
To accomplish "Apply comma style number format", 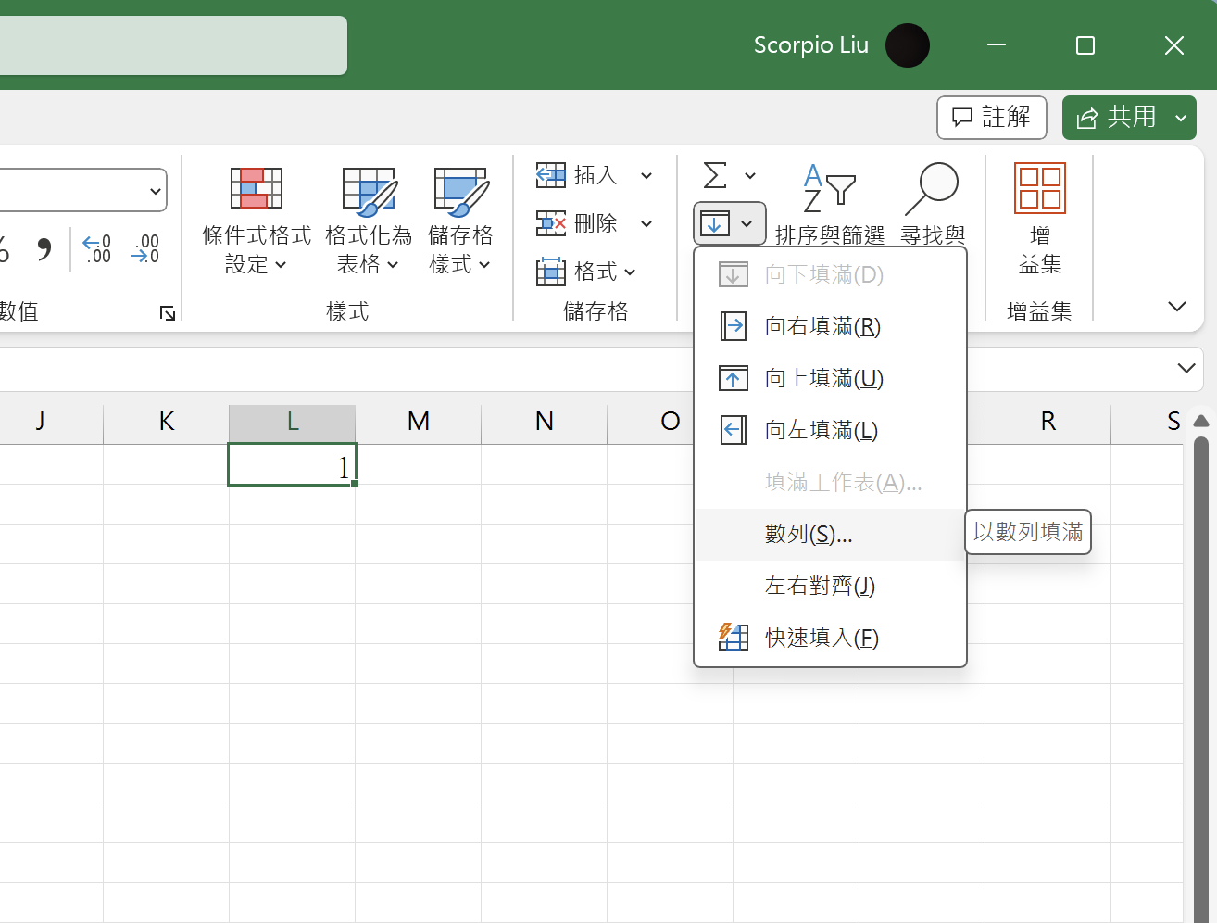I will pos(44,248).
